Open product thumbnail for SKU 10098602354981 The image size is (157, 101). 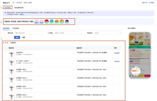click(x=12, y=71)
